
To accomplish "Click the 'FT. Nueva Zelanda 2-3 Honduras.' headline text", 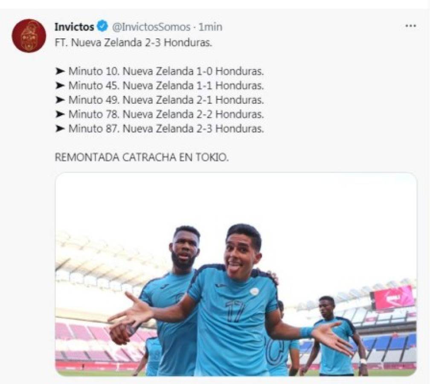I will (x=133, y=43).
